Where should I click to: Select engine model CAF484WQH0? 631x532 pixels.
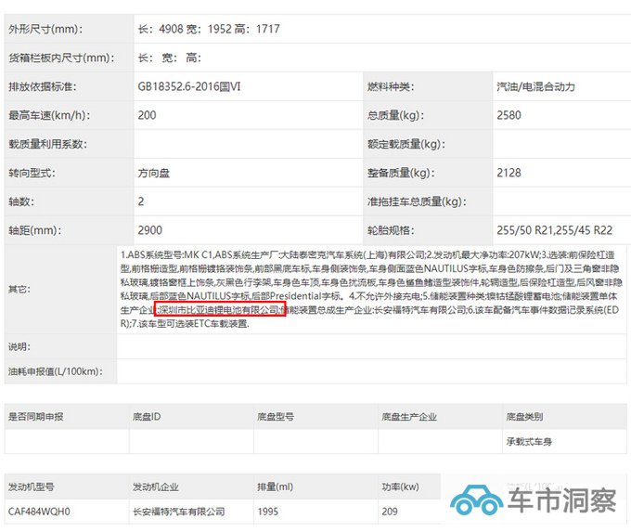pyautogui.click(x=39, y=512)
